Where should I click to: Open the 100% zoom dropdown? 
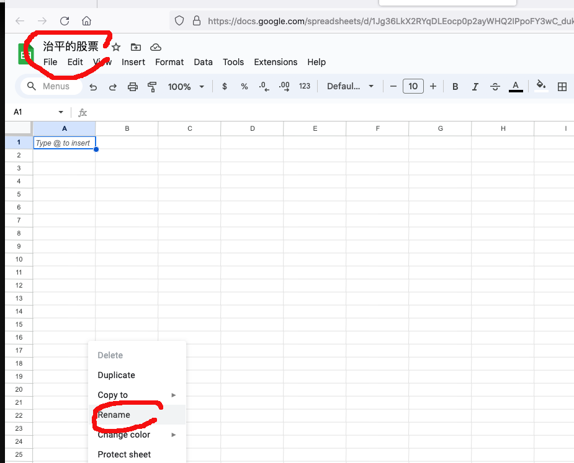click(x=186, y=87)
